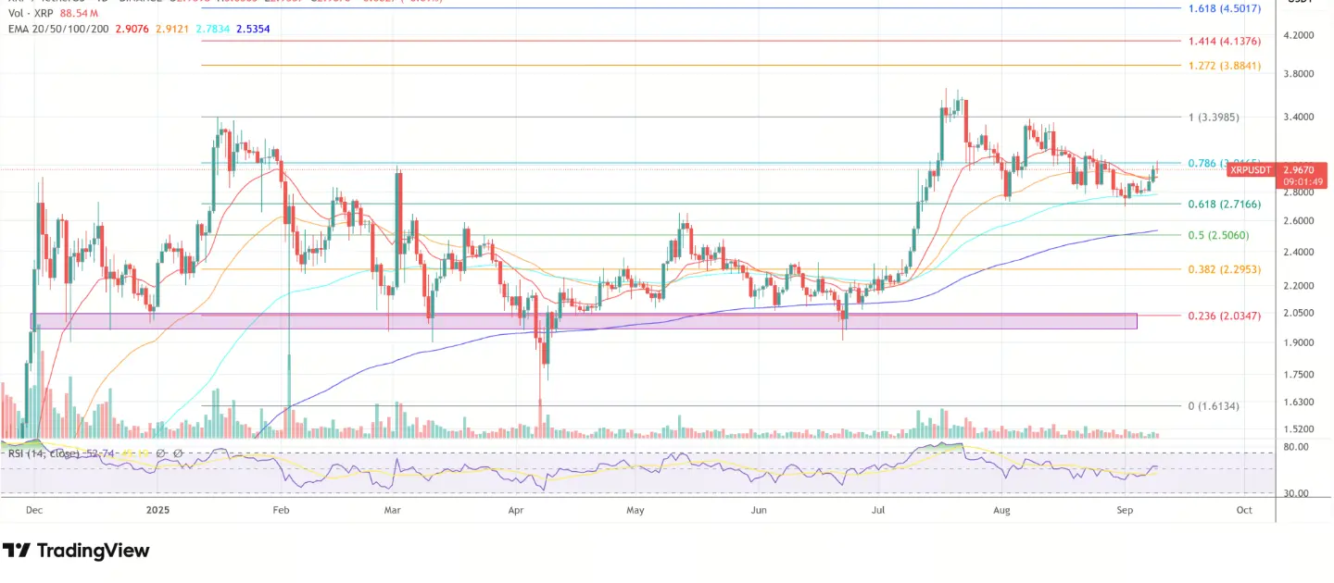Click the 3.4000 price axis label
Viewport: 1334px width, 583px height.
(x=1298, y=118)
